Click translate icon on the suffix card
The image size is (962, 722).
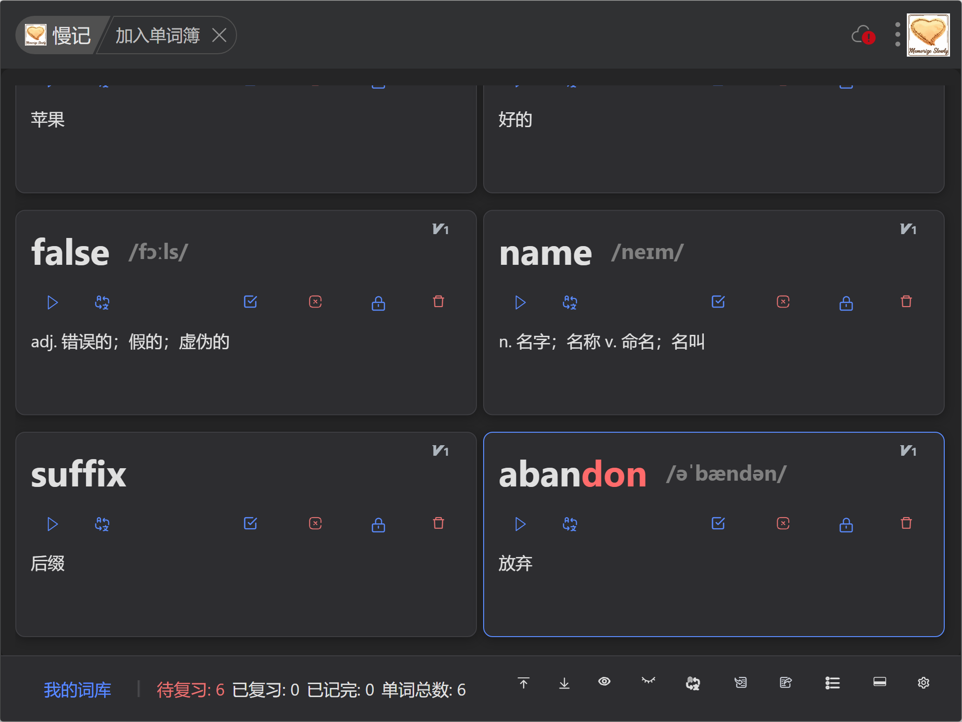point(102,524)
